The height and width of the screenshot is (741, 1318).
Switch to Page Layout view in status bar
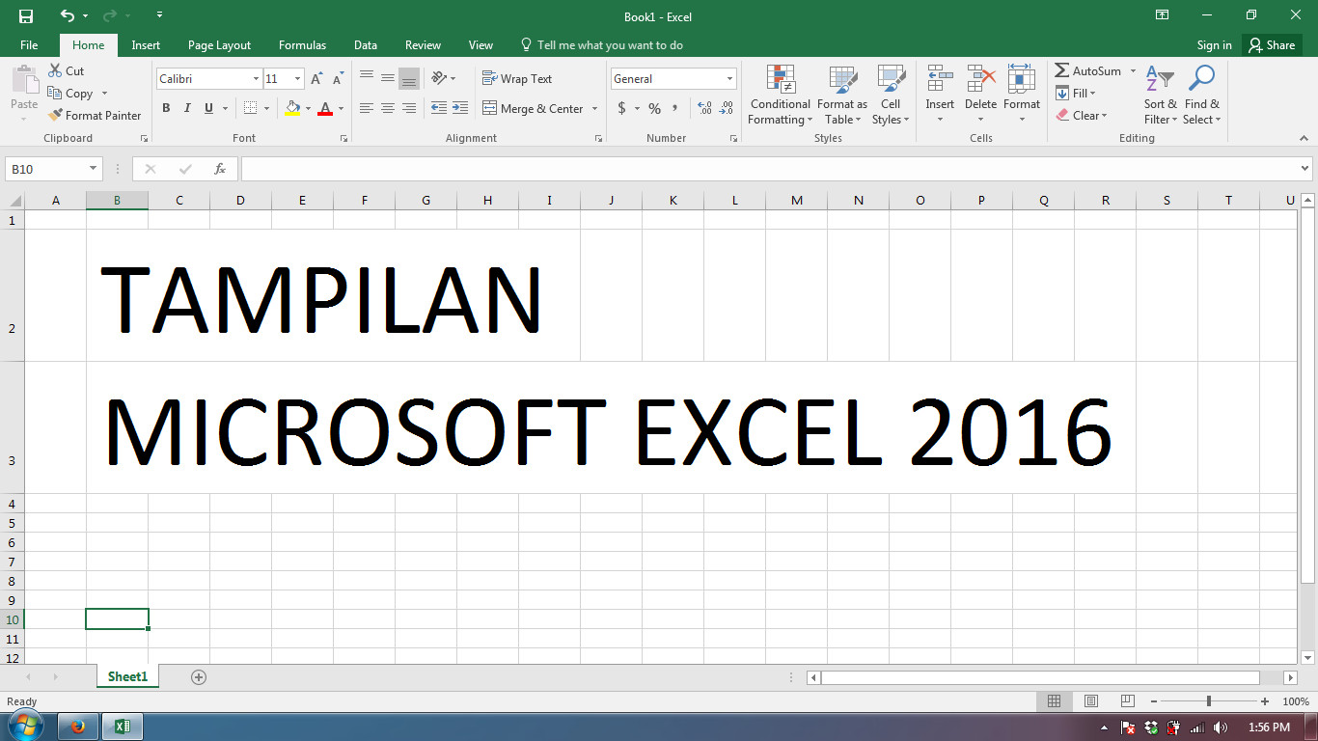(1091, 701)
